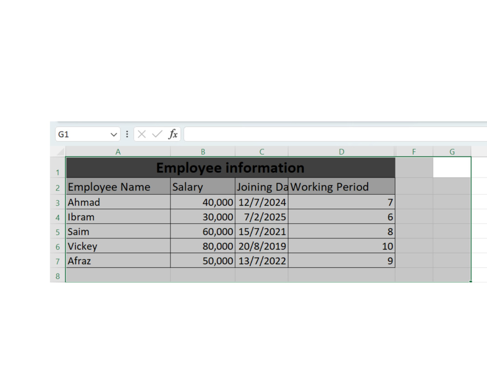
Task: Select column D header
Action: pos(342,152)
